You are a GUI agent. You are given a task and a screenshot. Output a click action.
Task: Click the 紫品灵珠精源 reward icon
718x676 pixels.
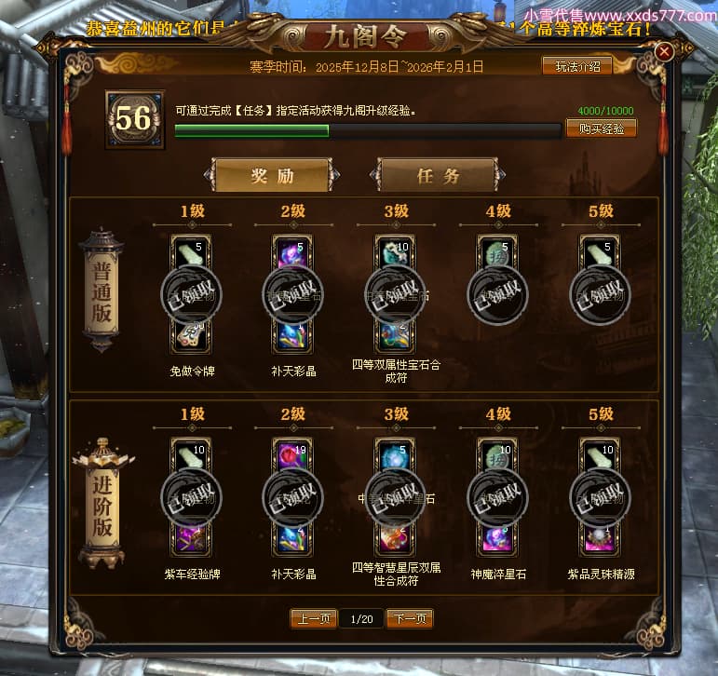pos(601,540)
